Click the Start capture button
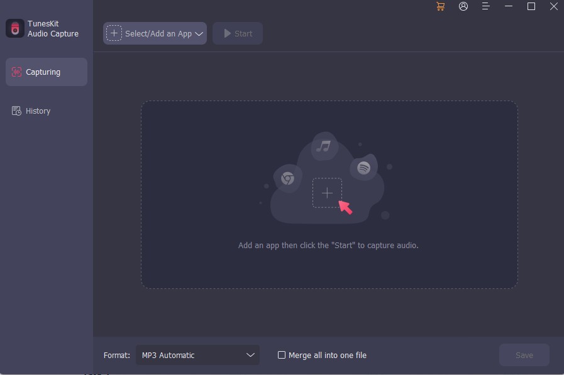This screenshot has width=564, height=375. pyautogui.click(x=238, y=33)
